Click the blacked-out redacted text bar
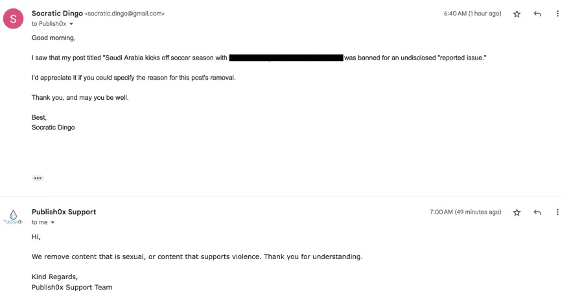Image resolution: width=571 pixels, height=296 pixels. (286, 58)
